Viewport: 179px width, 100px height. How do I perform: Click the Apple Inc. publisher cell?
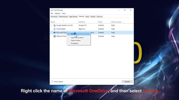tap(82, 29)
